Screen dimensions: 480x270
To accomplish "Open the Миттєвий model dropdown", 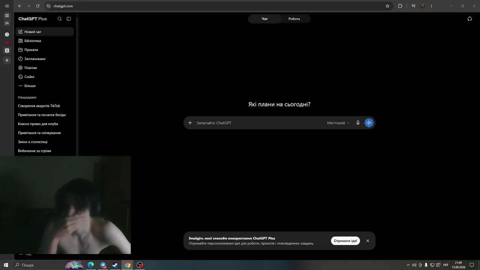I will point(338,123).
